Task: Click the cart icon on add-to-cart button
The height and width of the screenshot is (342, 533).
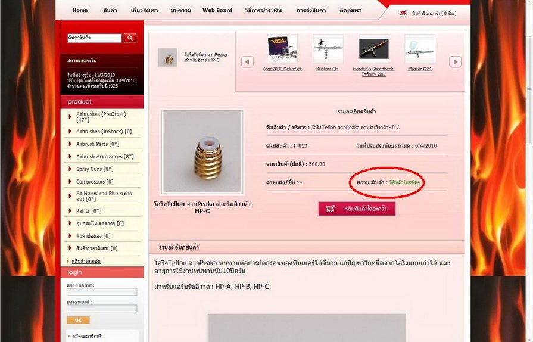Action: (x=331, y=209)
